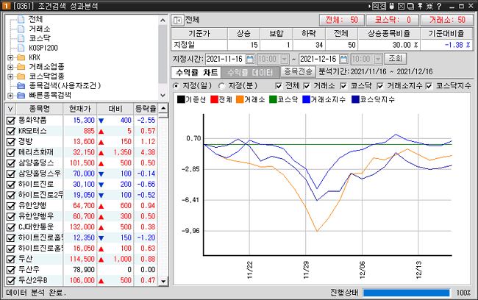Click the pushpin icon in title bar
The height and width of the screenshot is (300, 478).
420,6
